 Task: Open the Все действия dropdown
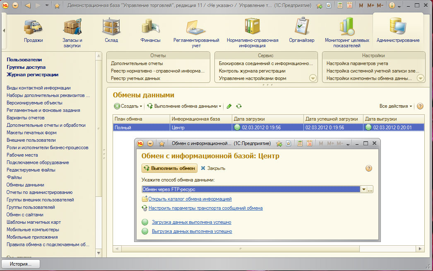[396, 106]
